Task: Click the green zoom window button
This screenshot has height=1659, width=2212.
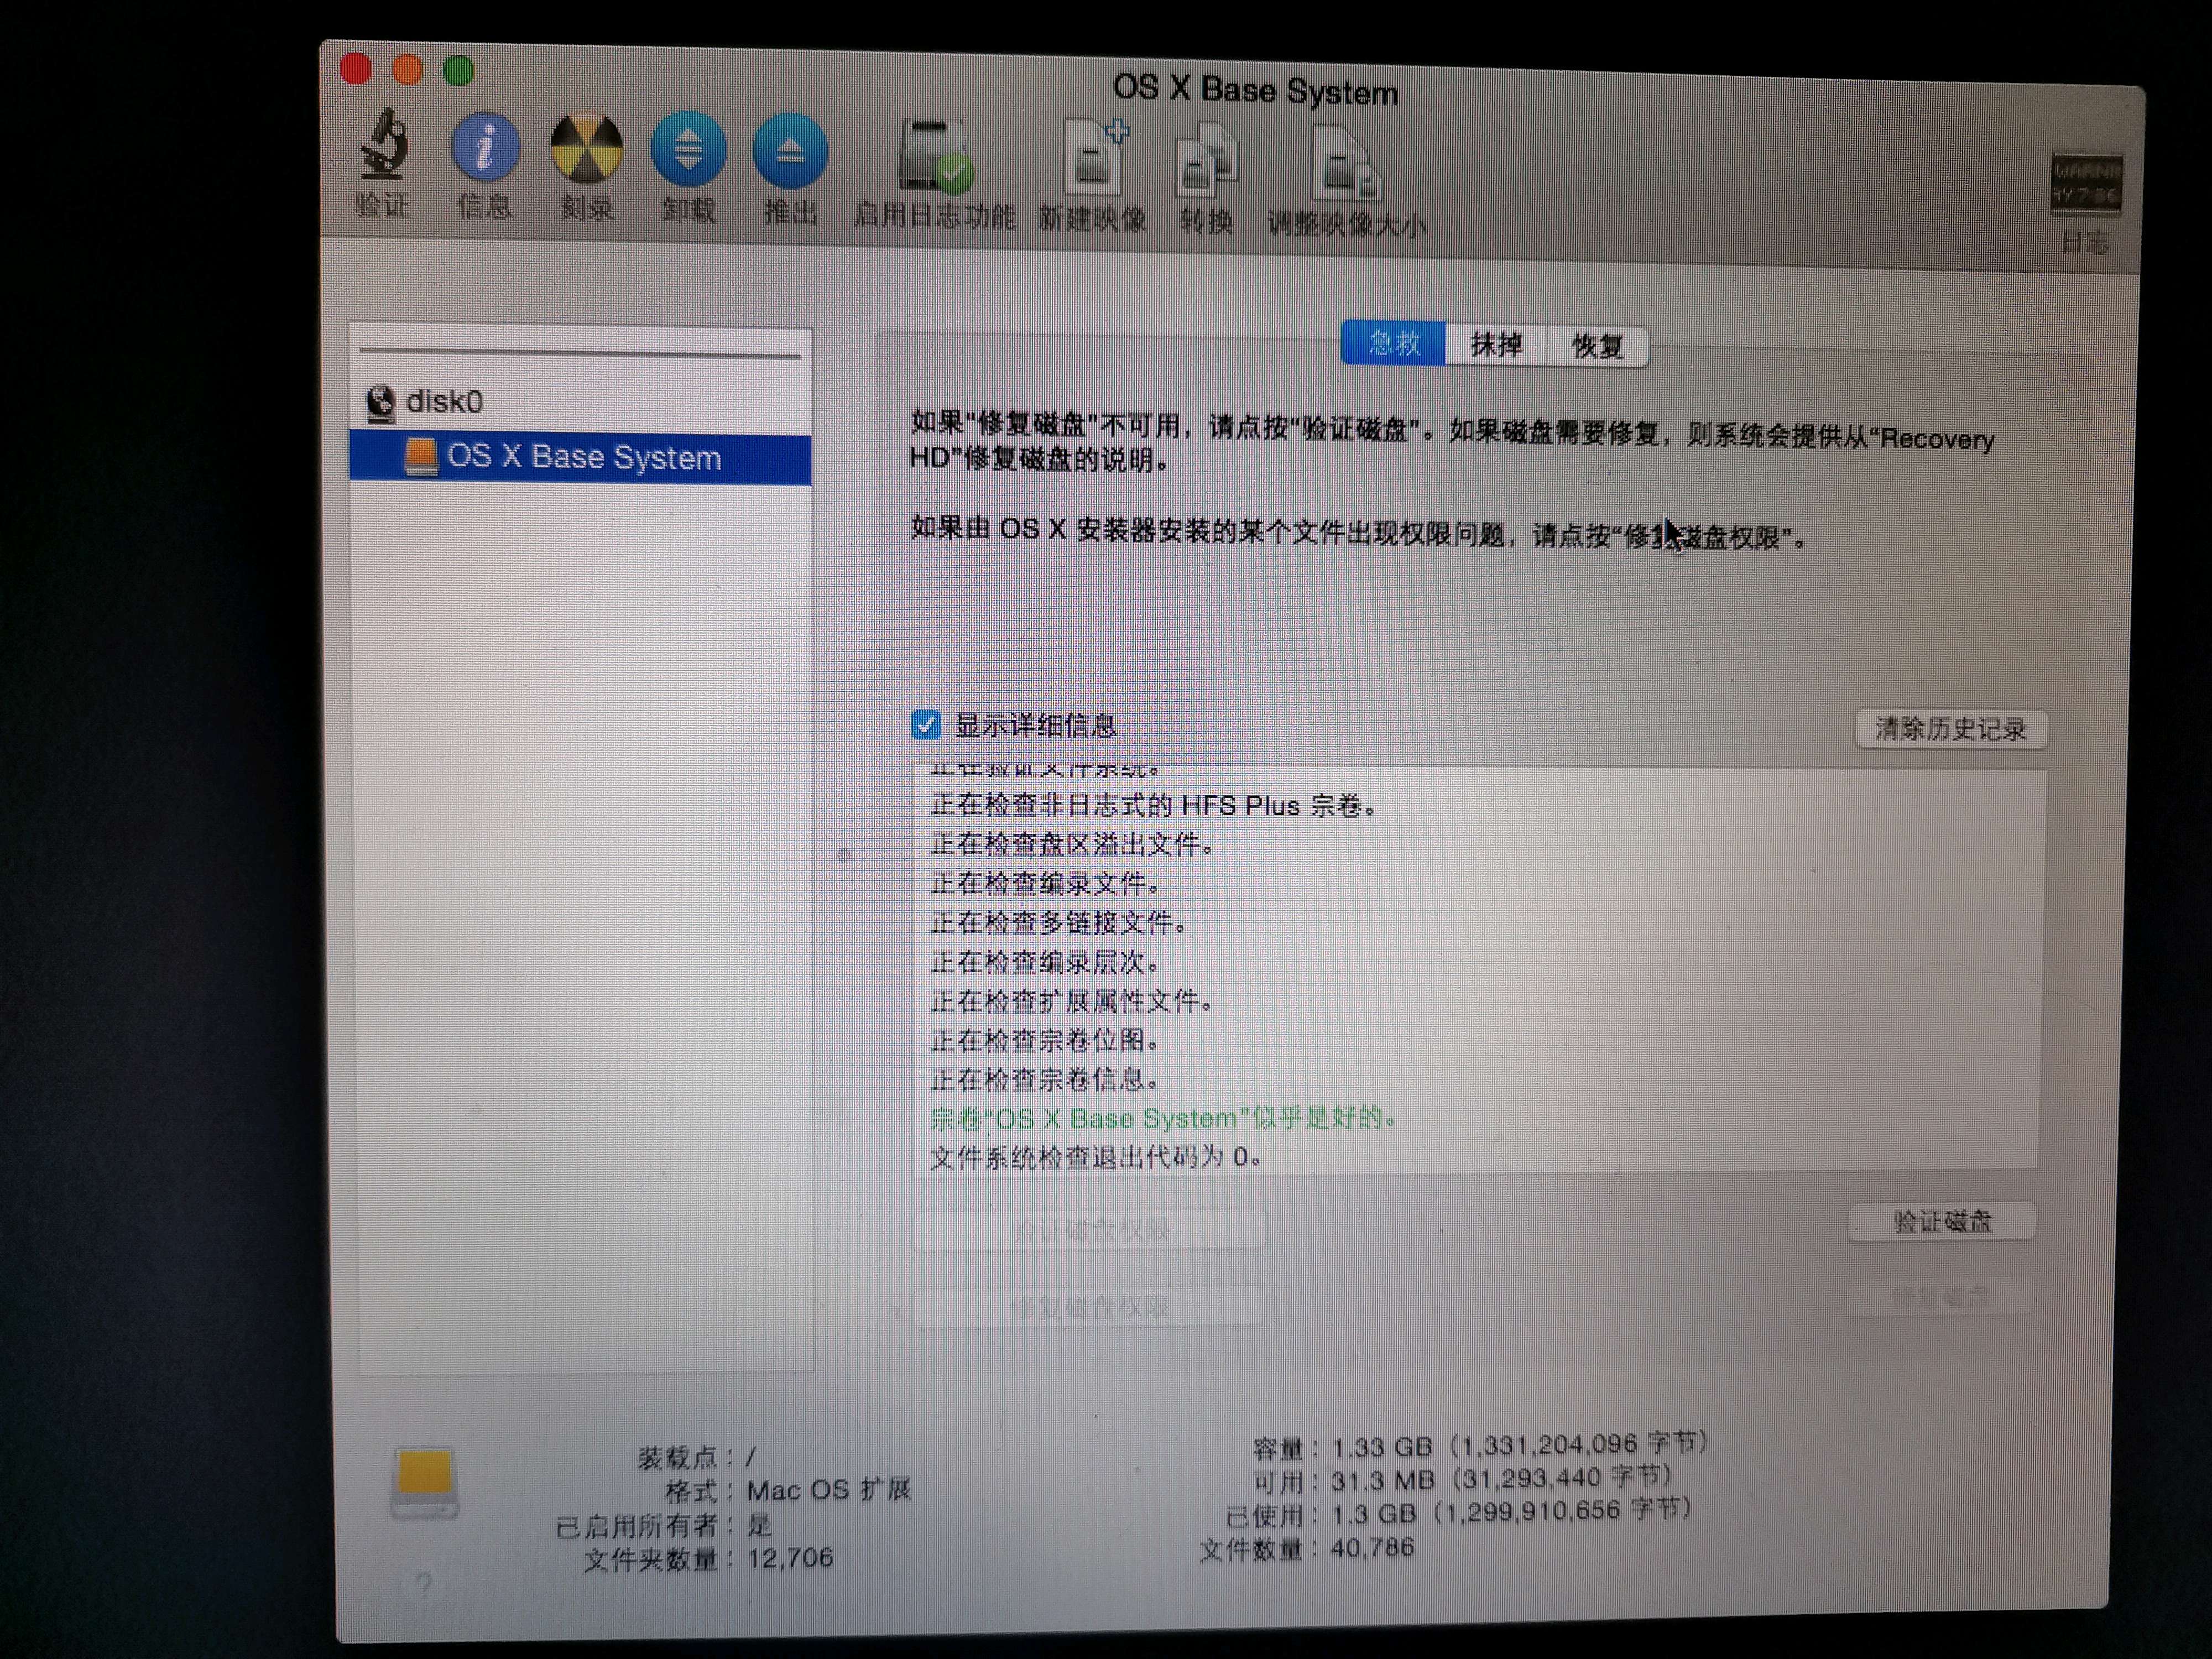Action: tap(458, 71)
